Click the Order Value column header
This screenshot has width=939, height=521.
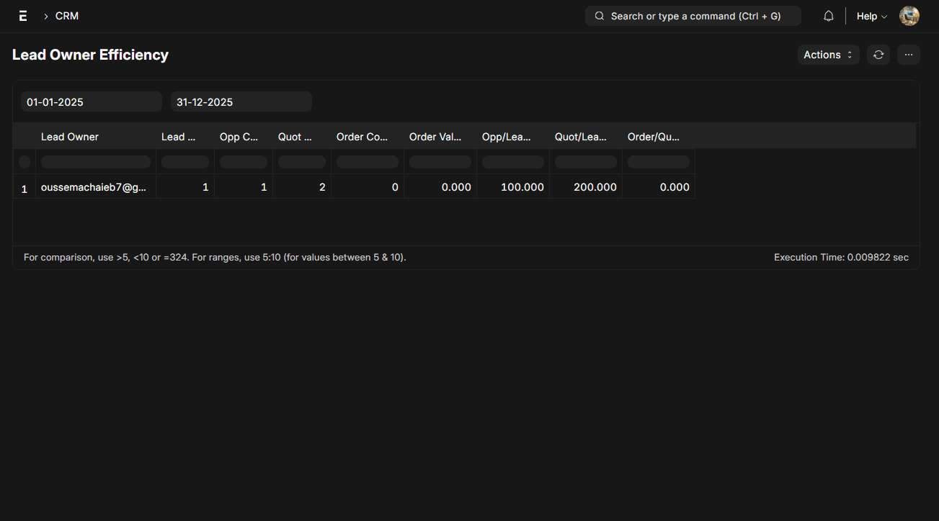(x=440, y=137)
